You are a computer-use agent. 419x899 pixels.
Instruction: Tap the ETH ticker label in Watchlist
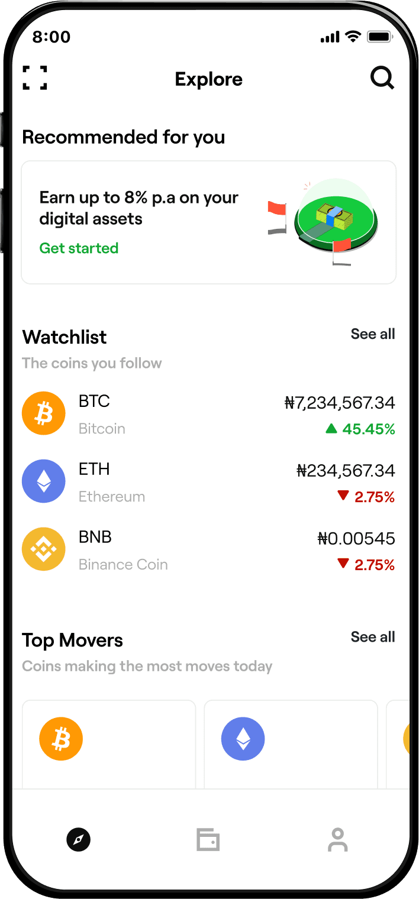point(94,470)
